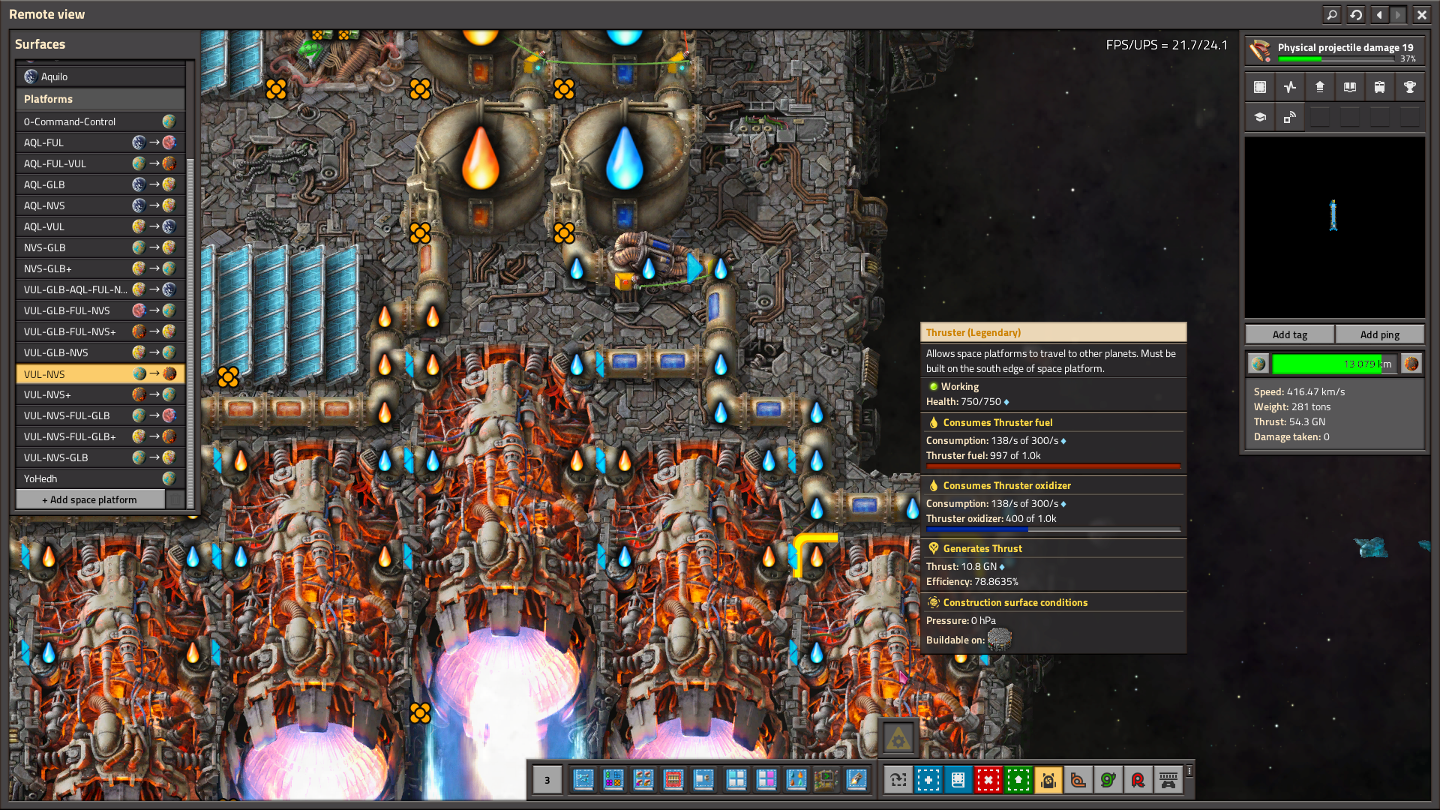Select the AQL-FUL platform

click(100, 142)
